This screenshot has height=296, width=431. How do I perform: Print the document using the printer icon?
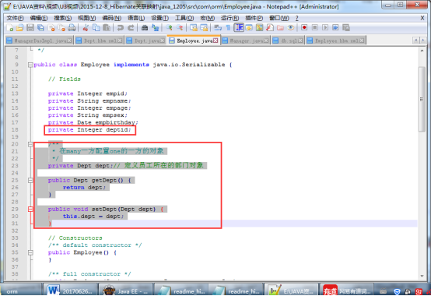coord(72,27)
